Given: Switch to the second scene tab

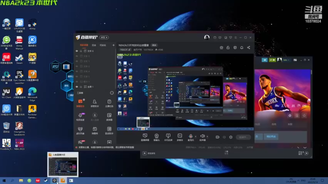Looking at the screenshot, I should [94, 45].
